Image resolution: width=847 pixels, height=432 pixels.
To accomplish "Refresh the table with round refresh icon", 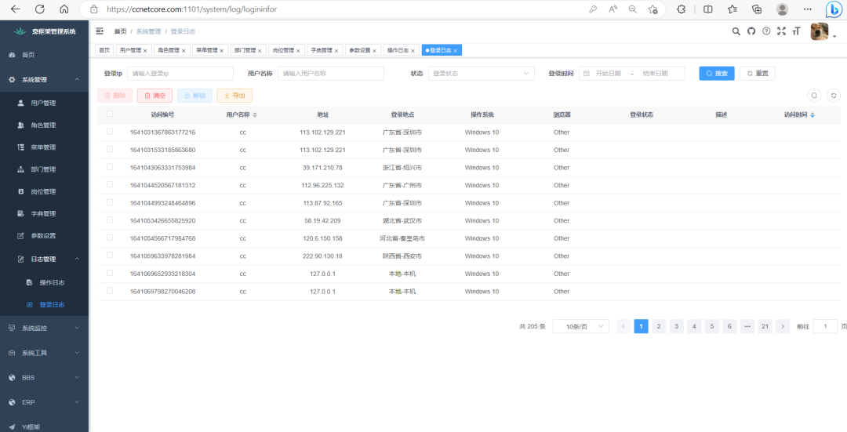I will click(x=833, y=96).
